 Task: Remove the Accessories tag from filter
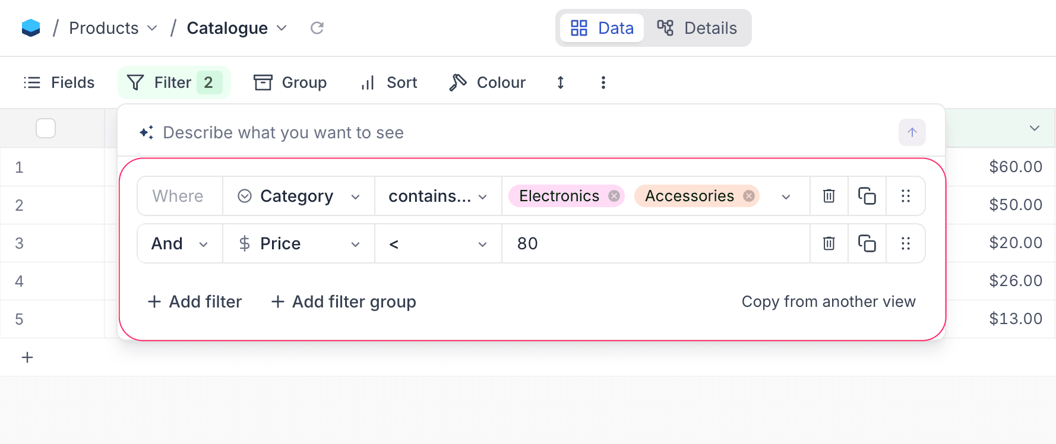(x=749, y=196)
